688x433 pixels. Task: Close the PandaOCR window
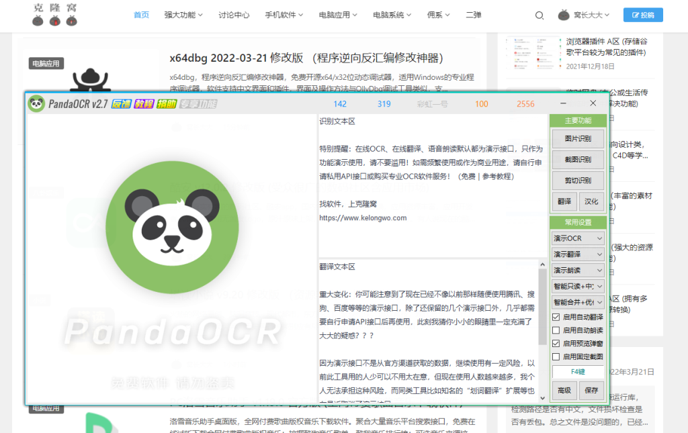(593, 103)
